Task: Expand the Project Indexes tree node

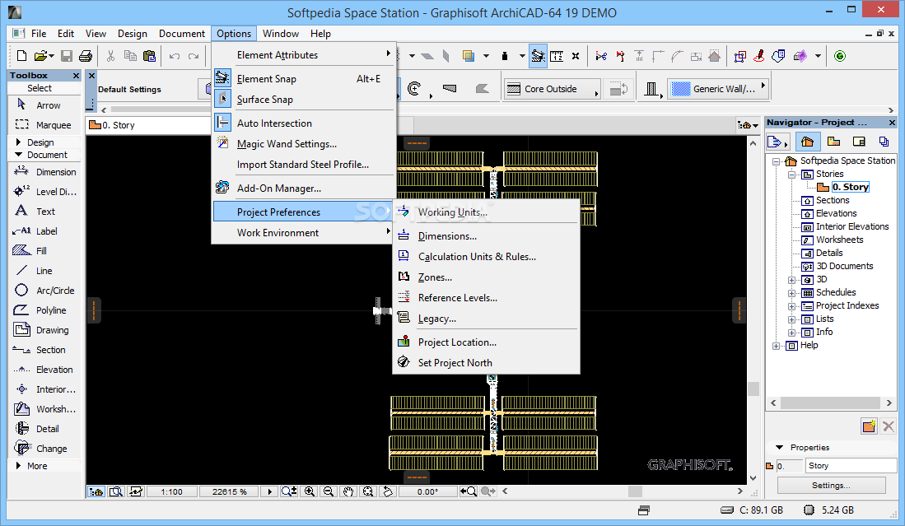Action: (792, 306)
